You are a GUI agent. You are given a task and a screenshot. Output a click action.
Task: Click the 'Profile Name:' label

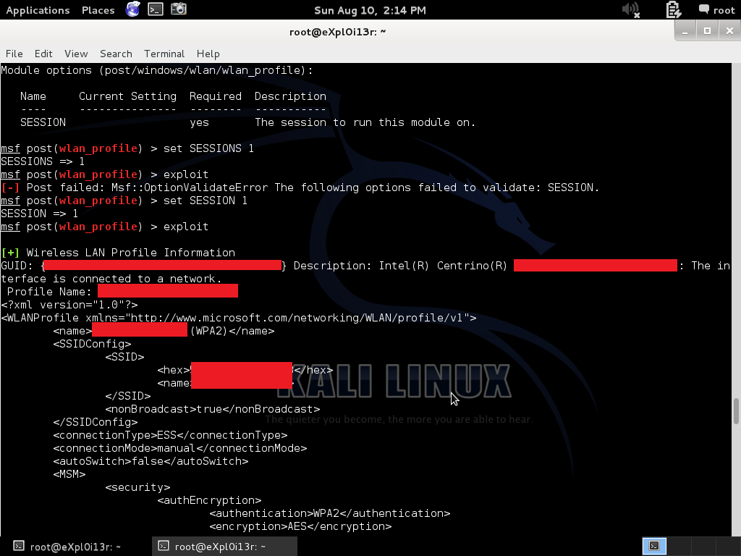49,291
